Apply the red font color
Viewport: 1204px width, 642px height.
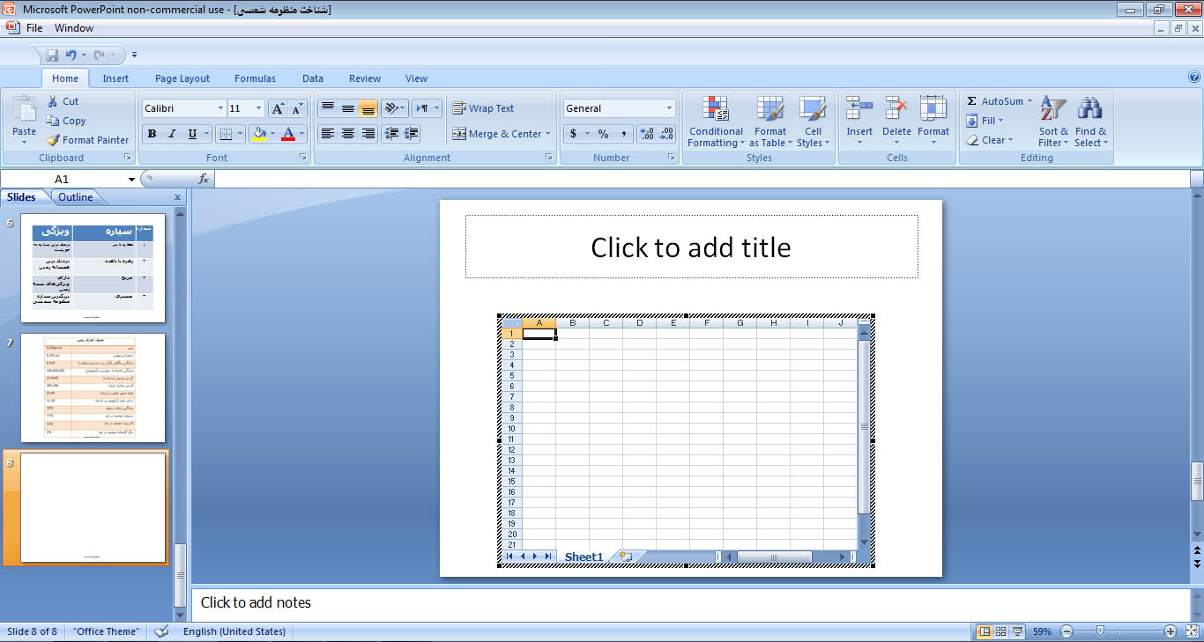(287, 134)
